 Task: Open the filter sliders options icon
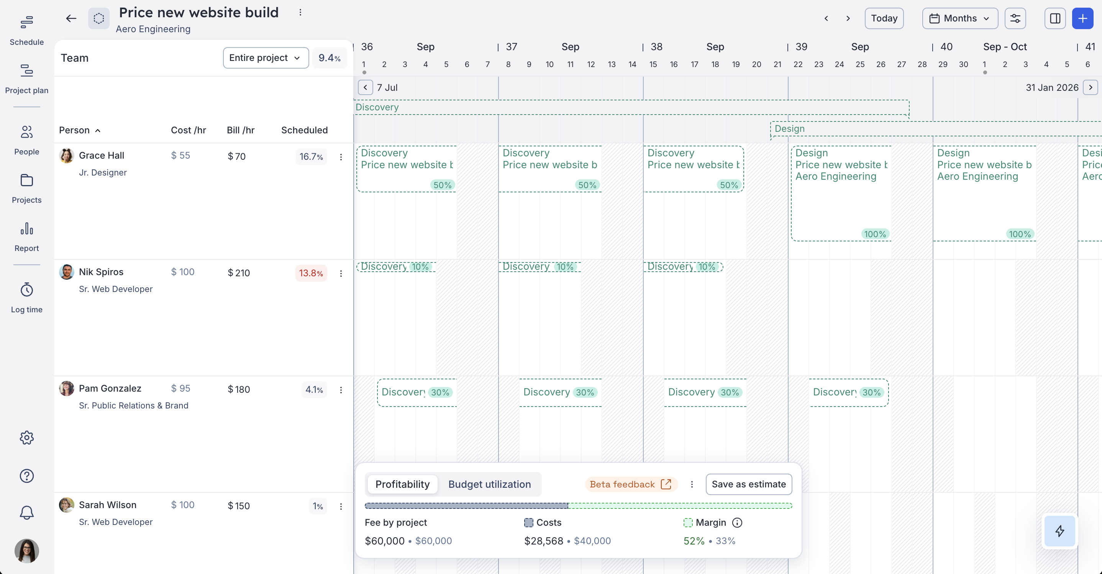(x=1015, y=18)
